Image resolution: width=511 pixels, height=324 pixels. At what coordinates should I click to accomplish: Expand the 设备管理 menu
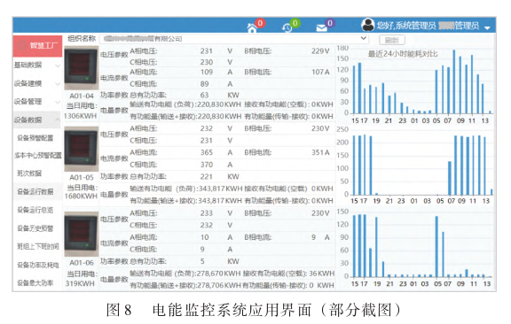(37, 102)
